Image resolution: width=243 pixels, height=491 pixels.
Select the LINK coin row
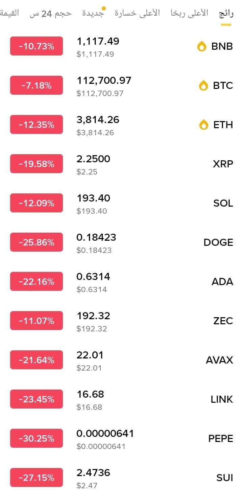pos(122,399)
